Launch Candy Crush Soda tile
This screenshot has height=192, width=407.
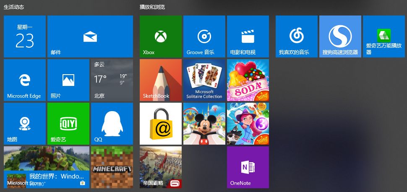[x=248, y=80]
